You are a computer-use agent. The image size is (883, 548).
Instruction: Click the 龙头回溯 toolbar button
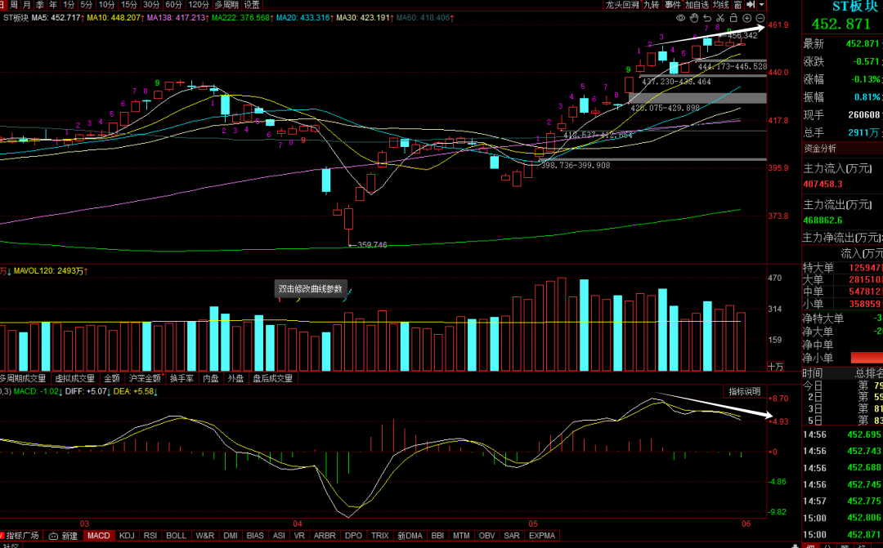622,5
